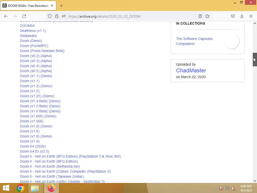Open Doom 64 (2020) link
This screenshot has height=193, width=257.
pos(33,146)
